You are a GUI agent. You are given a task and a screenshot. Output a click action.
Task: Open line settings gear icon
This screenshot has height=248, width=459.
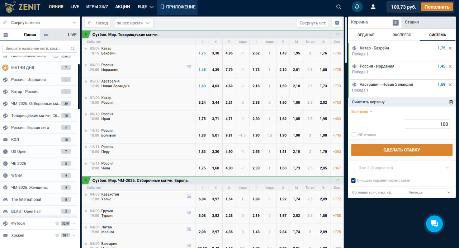337,23
